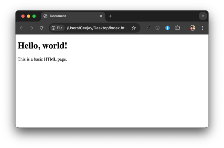Reload the current page
This screenshot has width=224, height=148.
pos(41,28)
